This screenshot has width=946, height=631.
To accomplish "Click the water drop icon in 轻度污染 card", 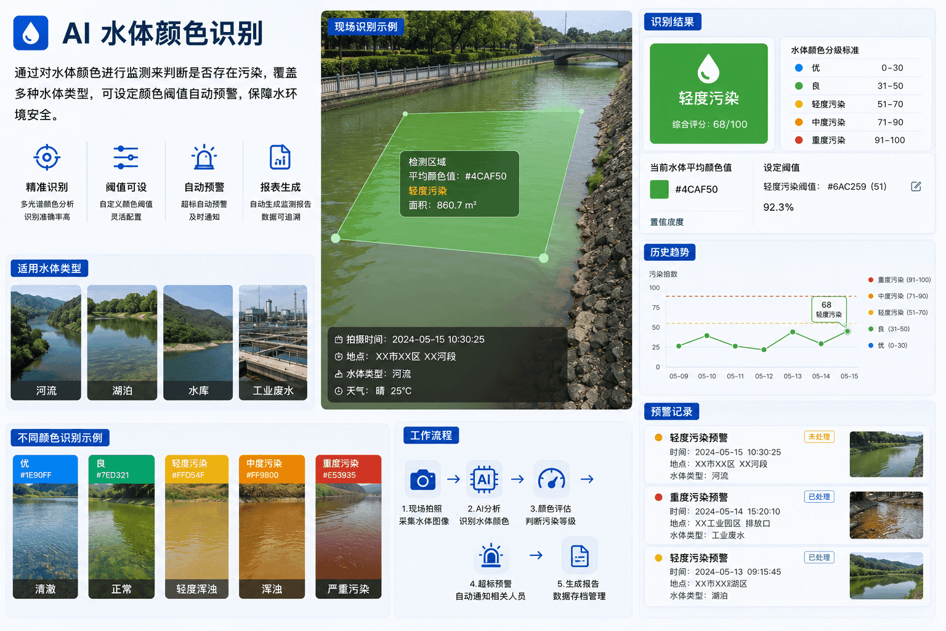I will pyautogui.click(x=708, y=68).
